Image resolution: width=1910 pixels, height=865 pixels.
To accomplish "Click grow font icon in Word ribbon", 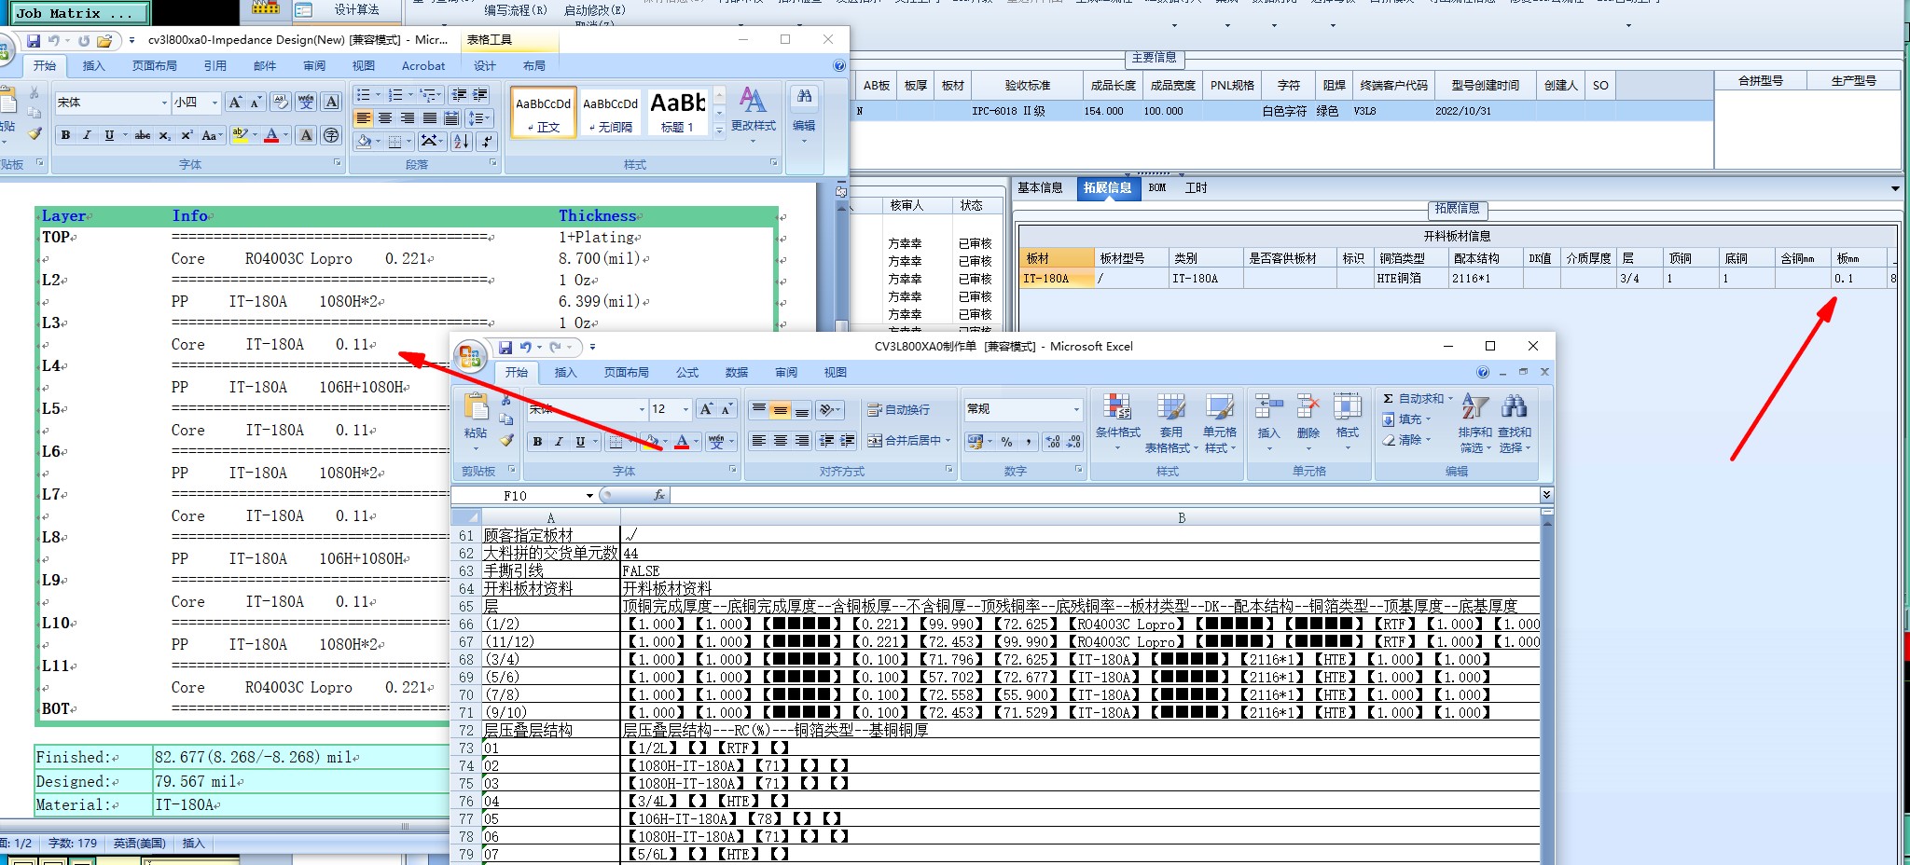I will point(235,103).
